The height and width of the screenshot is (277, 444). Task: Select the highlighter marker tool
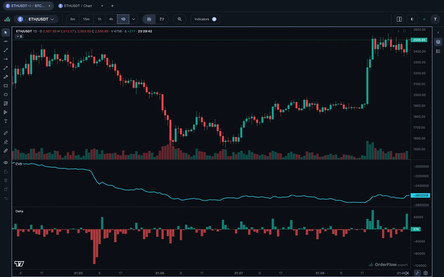6,142
